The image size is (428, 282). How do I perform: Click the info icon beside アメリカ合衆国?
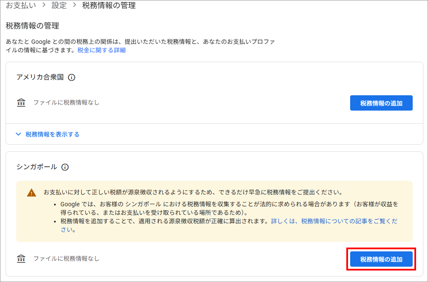[x=71, y=77]
